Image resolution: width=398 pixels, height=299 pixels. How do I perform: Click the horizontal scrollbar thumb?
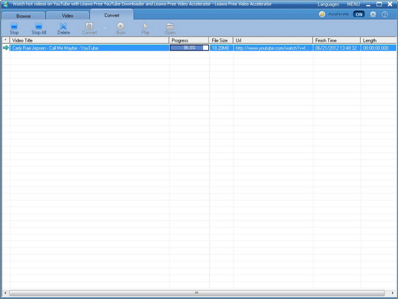pos(197,293)
